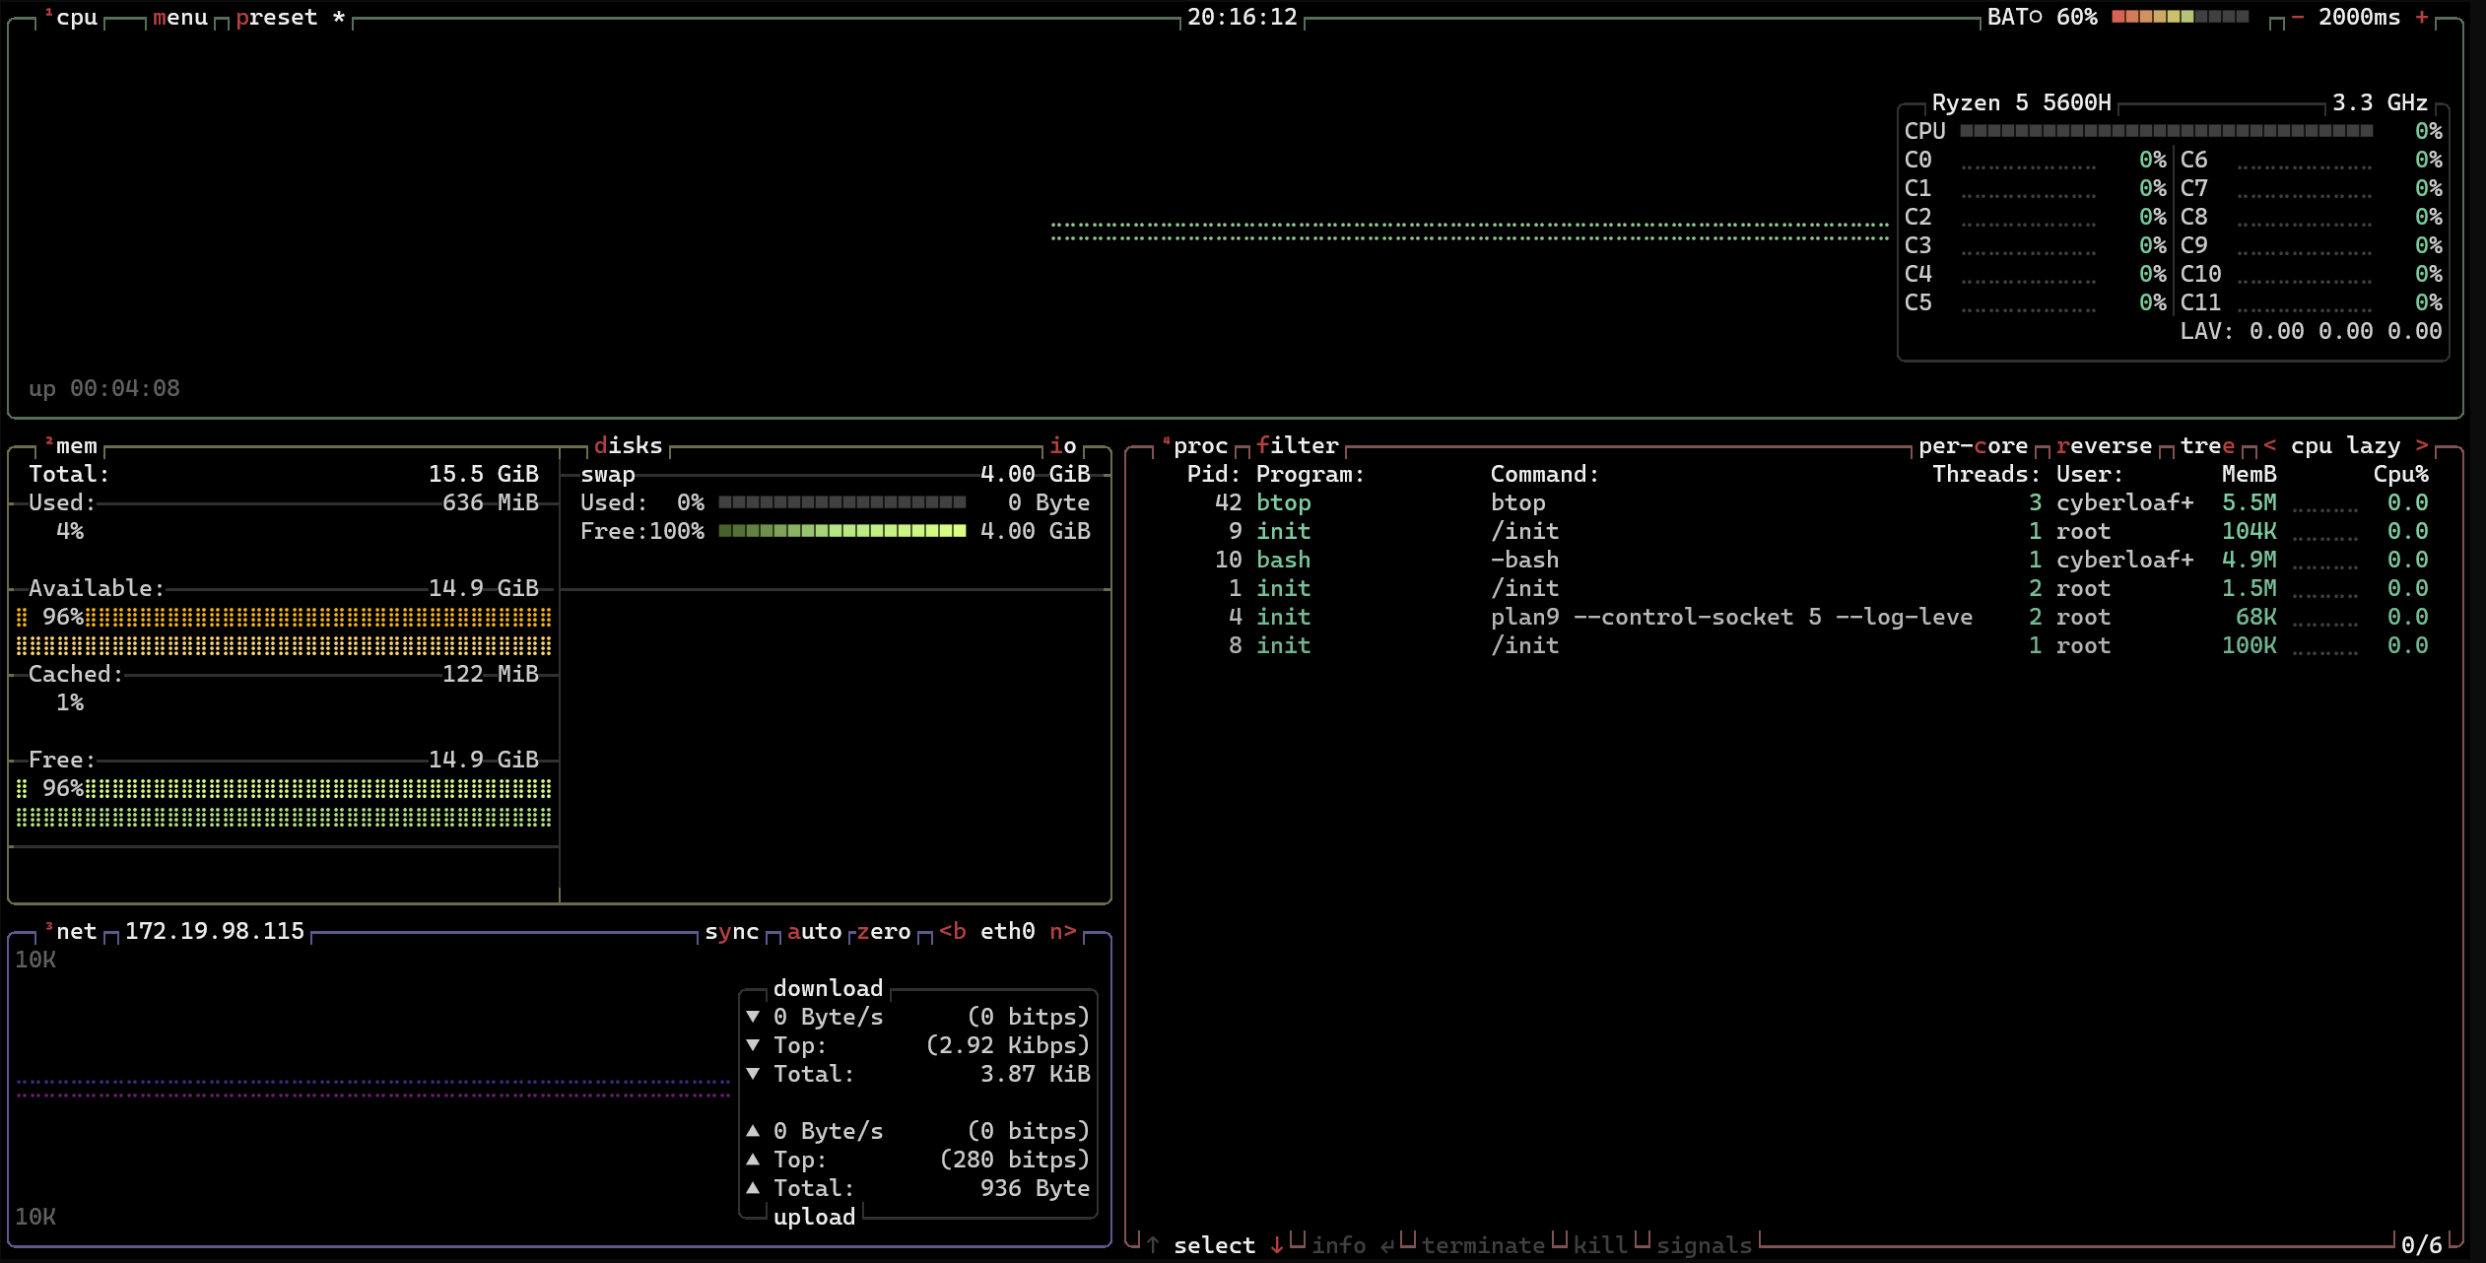The image size is (2486, 1263).
Task: Toggle auto scaling for network graph
Action: coord(814,932)
